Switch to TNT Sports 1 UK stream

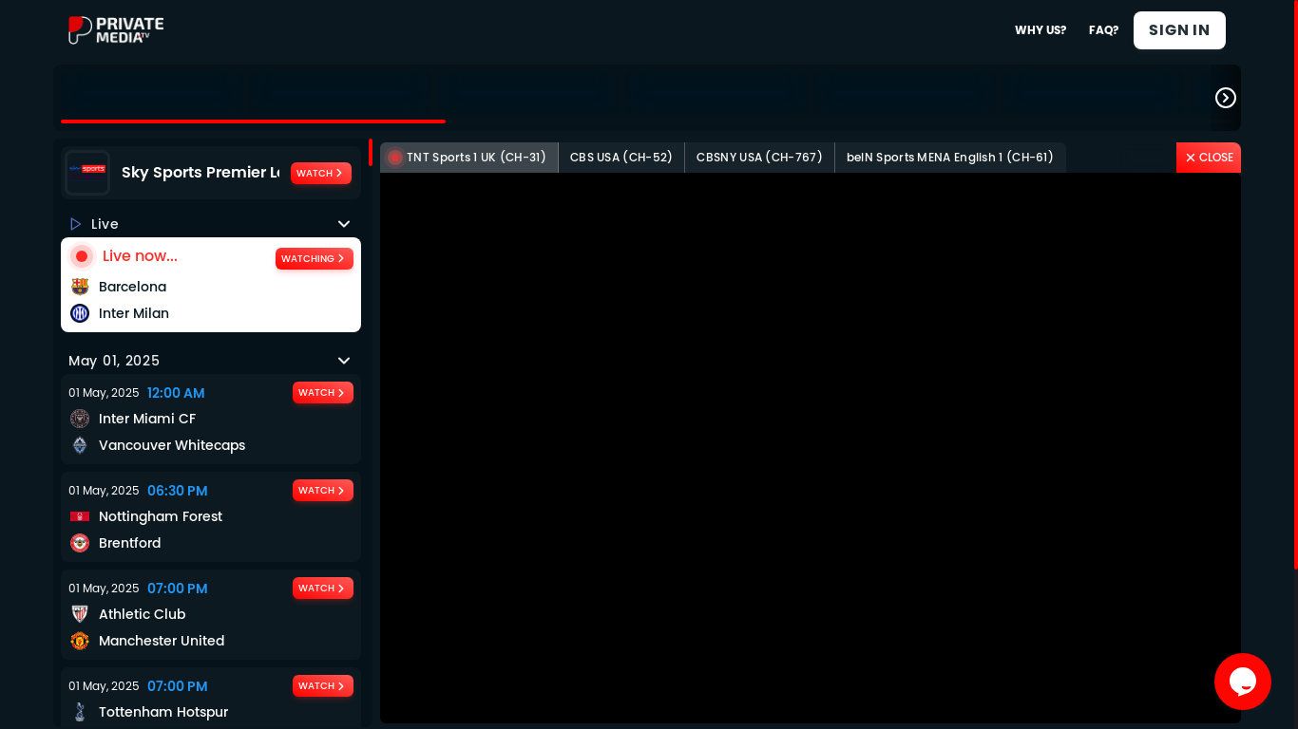click(x=469, y=158)
